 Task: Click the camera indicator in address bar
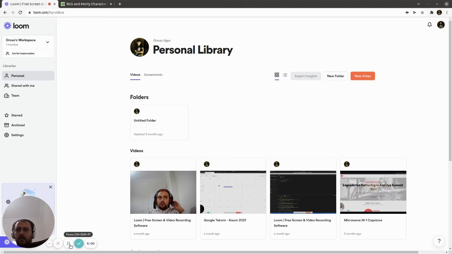pyautogui.click(x=407, y=12)
